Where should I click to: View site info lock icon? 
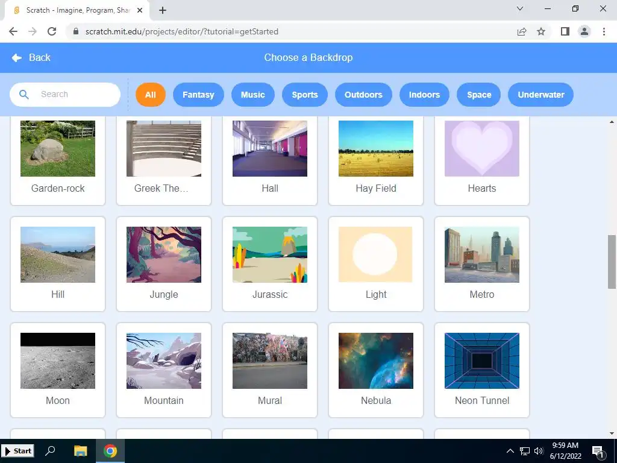pos(76,31)
